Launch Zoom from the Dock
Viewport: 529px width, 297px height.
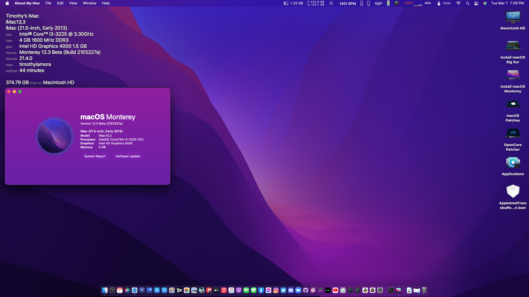(x=298, y=290)
